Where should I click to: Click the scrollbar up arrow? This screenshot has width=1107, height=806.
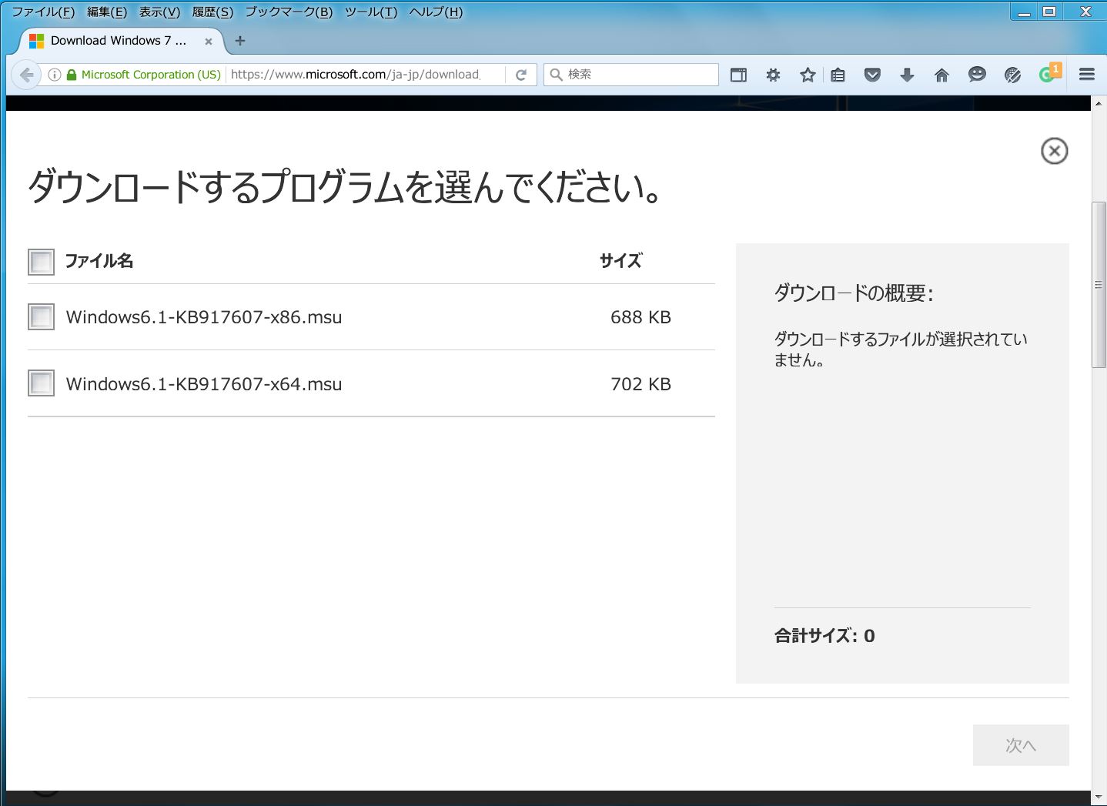point(1099,103)
